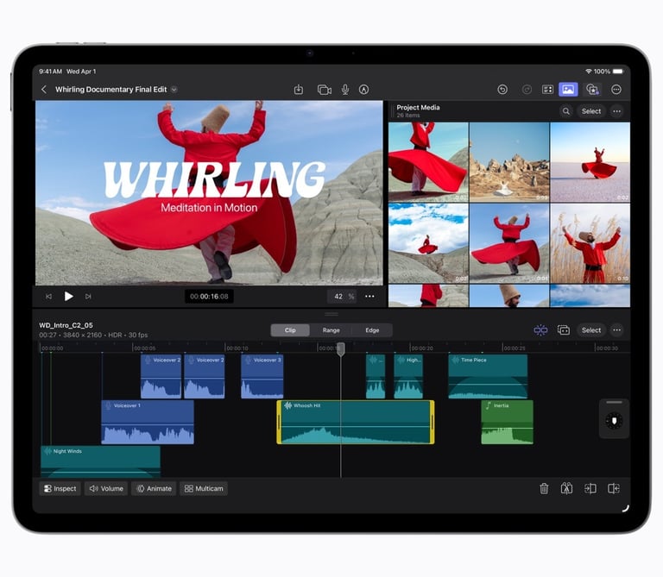Go back using the left chevron
663x577 pixels.
[x=44, y=90]
